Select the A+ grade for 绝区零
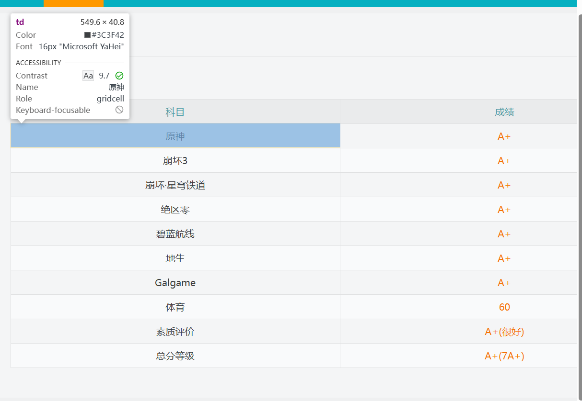Image resolution: width=582 pixels, height=401 pixels. (504, 209)
